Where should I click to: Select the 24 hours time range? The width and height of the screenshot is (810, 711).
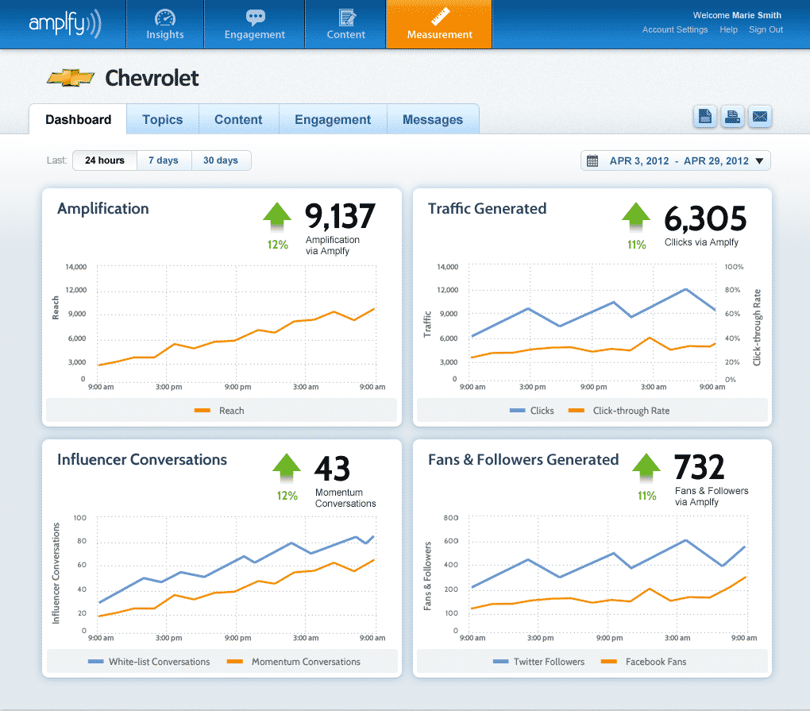(x=105, y=160)
